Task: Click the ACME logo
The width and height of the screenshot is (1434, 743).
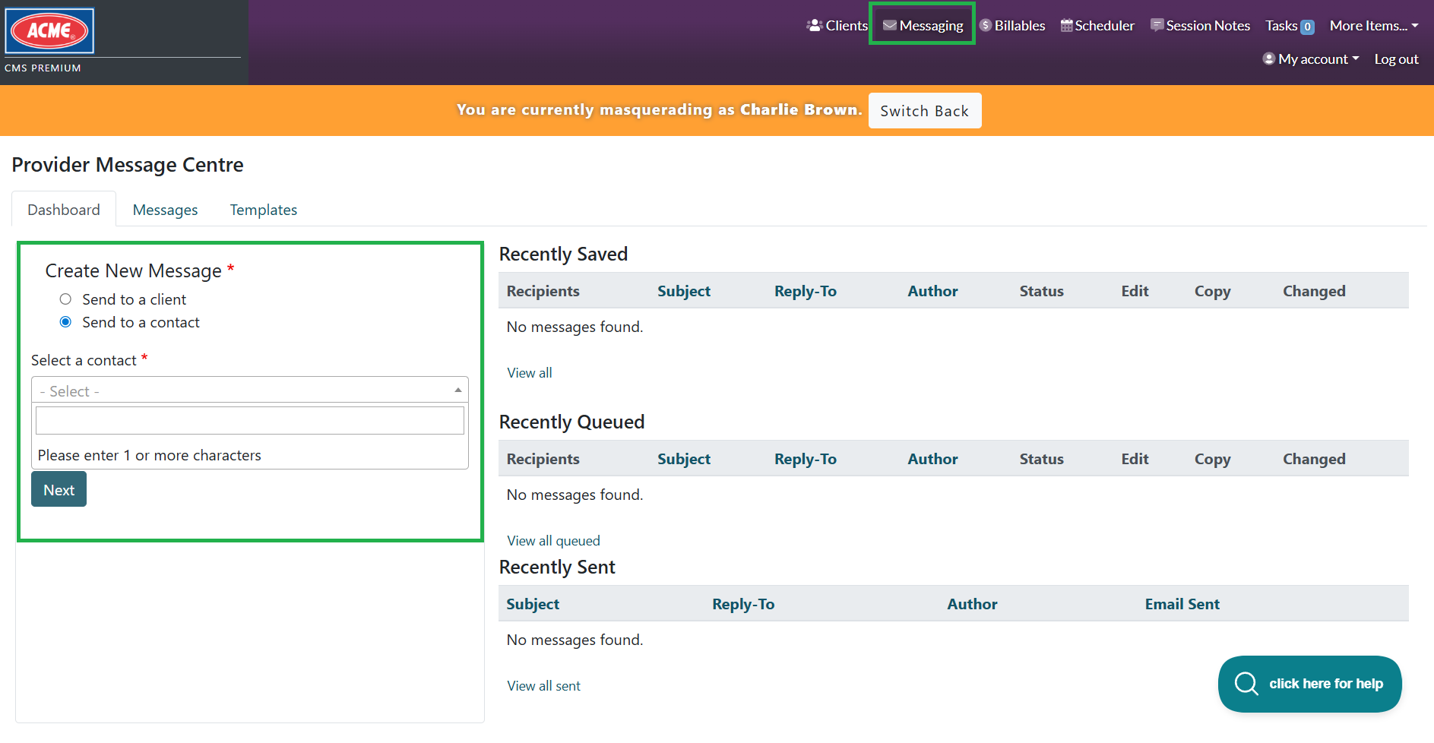Action: (50, 31)
